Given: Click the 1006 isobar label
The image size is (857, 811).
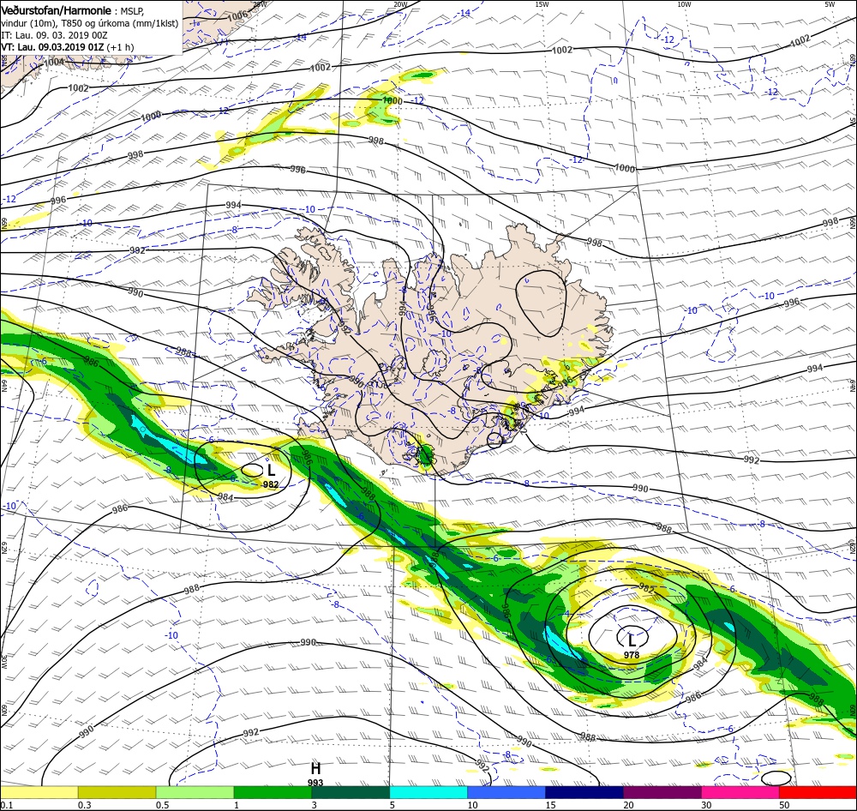Looking at the screenshot, I should point(237,15).
